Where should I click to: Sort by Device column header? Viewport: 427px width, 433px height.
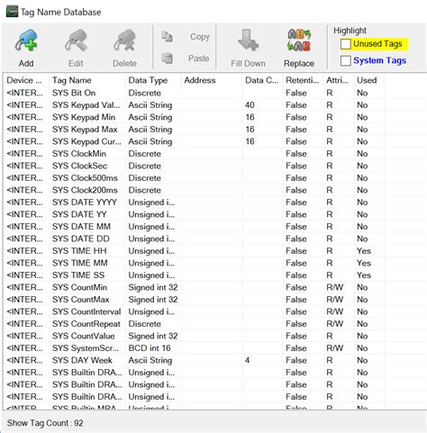pos(26,80)
